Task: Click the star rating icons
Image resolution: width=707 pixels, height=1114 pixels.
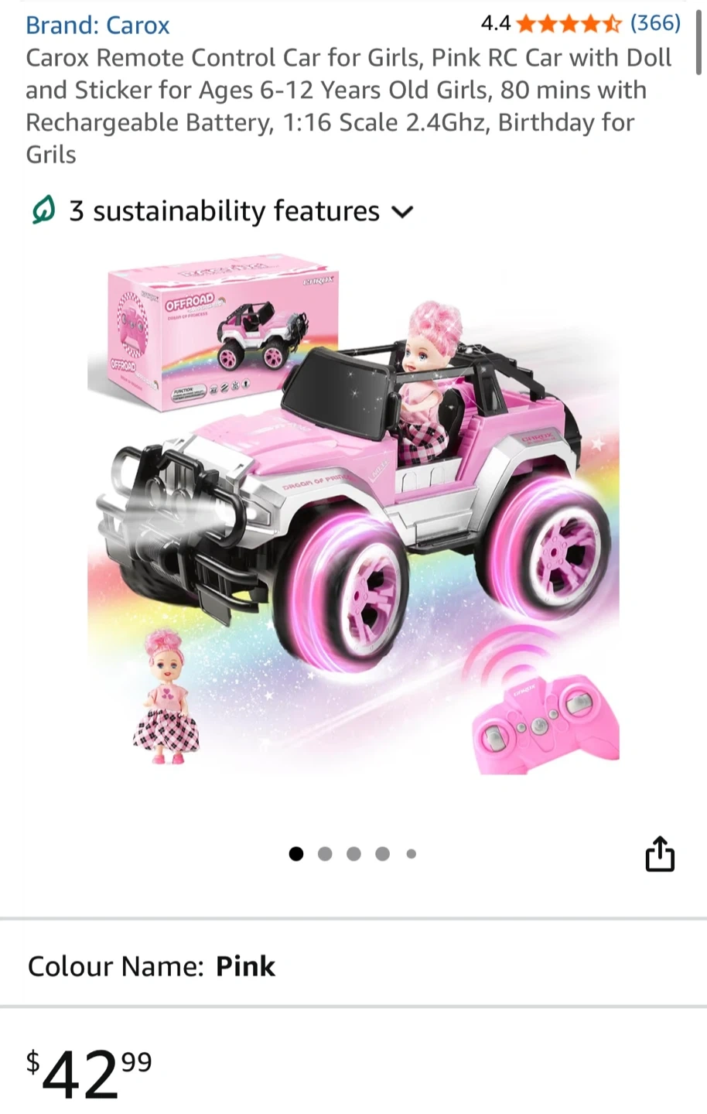Action: click(569, 24)
